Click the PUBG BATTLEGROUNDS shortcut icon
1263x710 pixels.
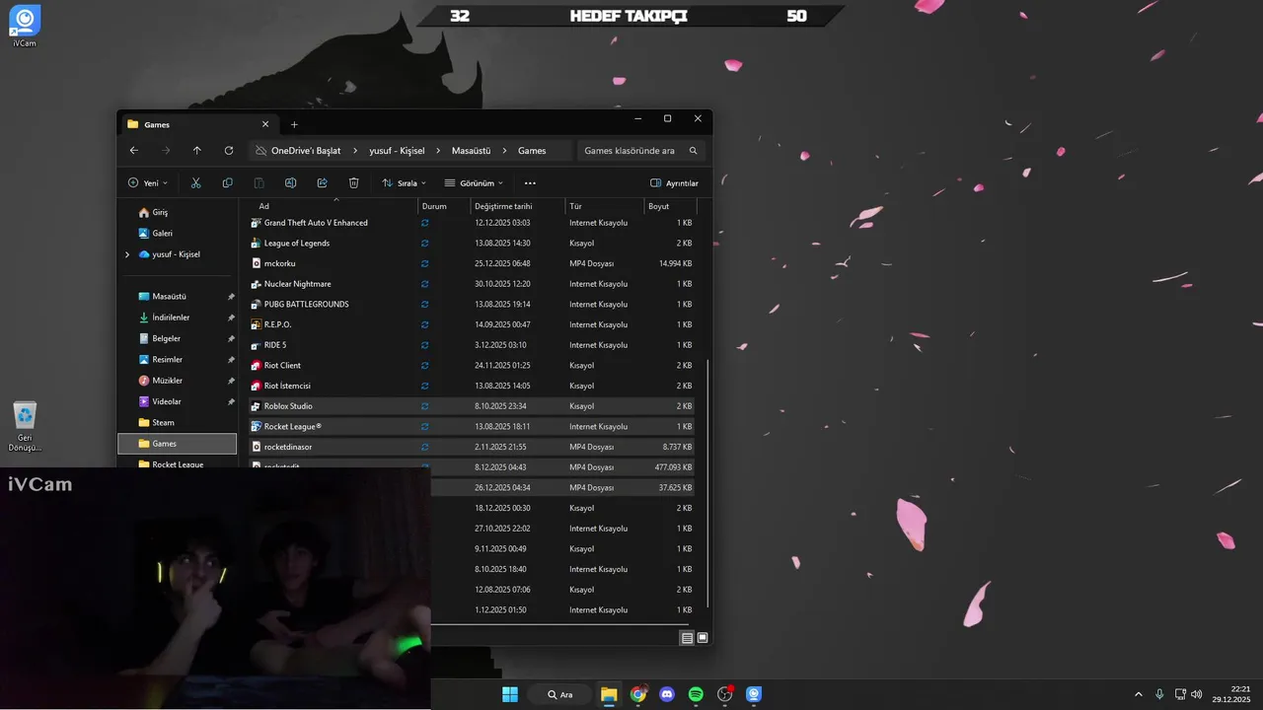pyautogui.click(x=257, y=305)
